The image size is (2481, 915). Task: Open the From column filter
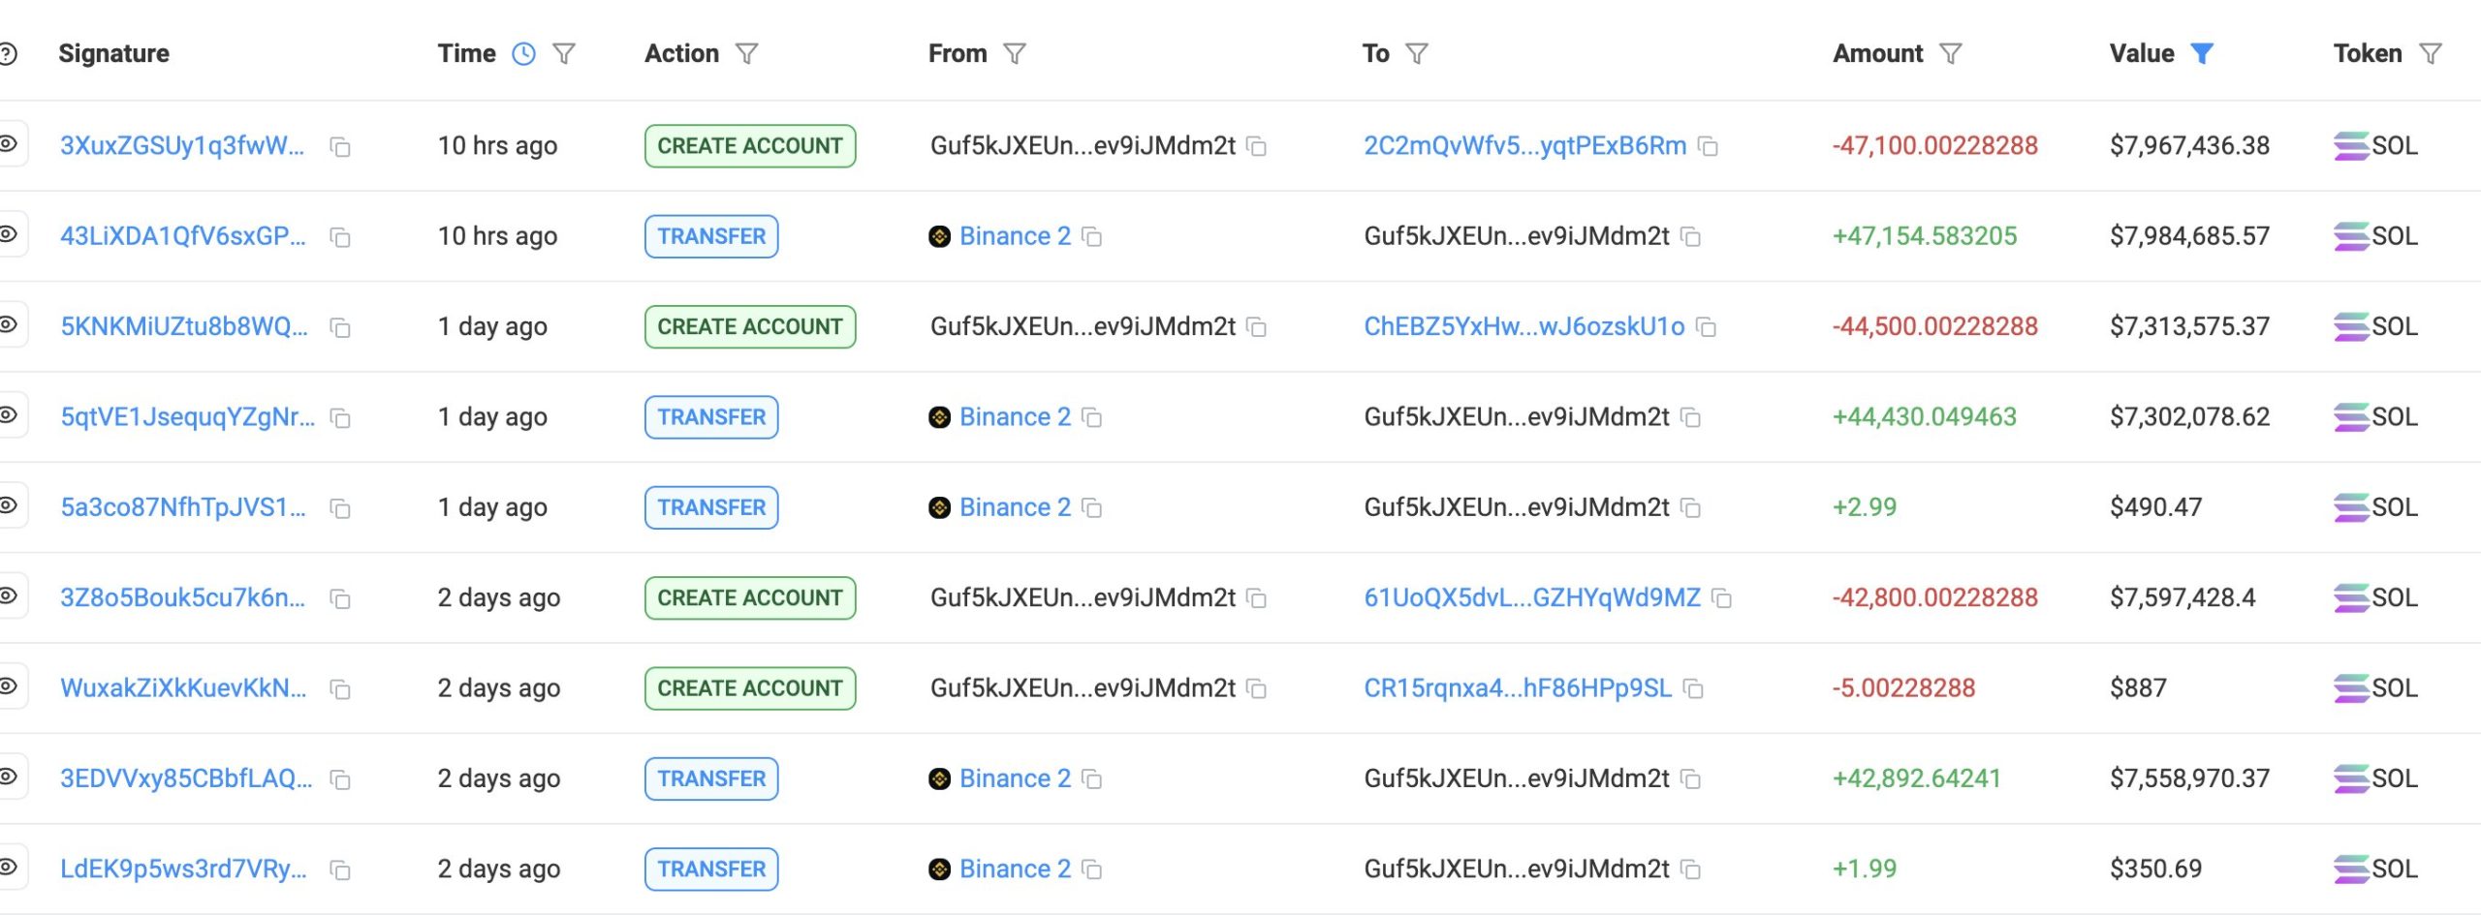point(1014,54)
